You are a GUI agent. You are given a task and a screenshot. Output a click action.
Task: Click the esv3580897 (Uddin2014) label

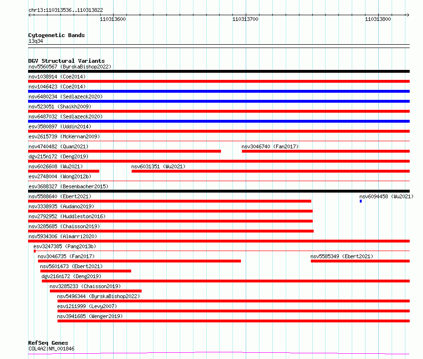60,126
